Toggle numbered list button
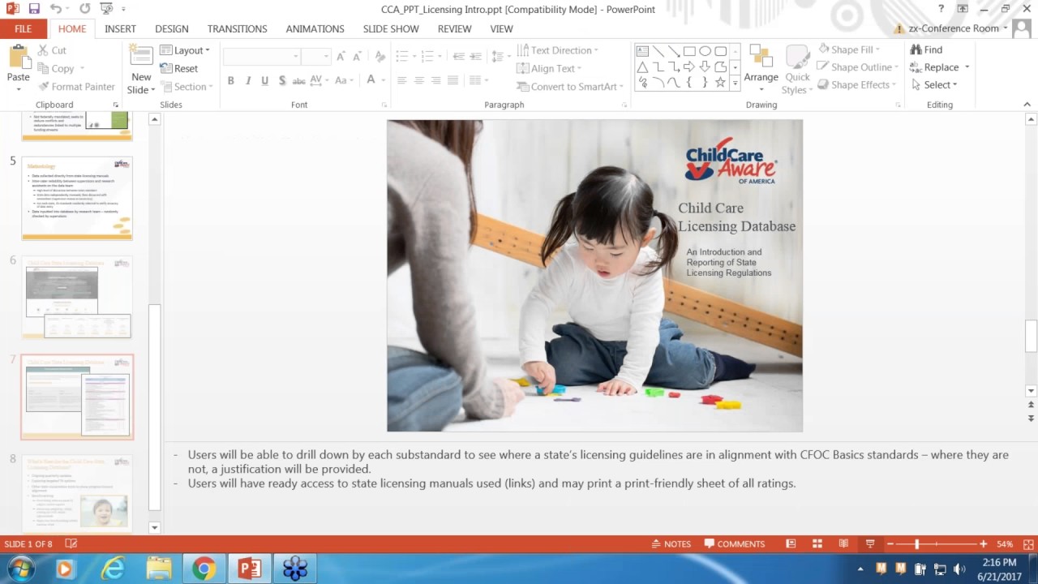 (x=427, y=56)
